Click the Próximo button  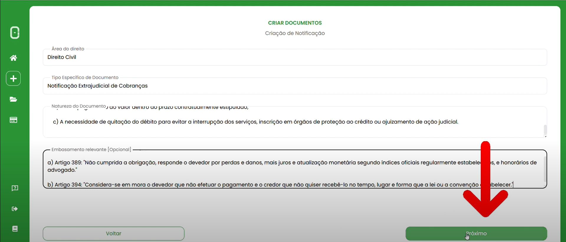tap(476, 233)
